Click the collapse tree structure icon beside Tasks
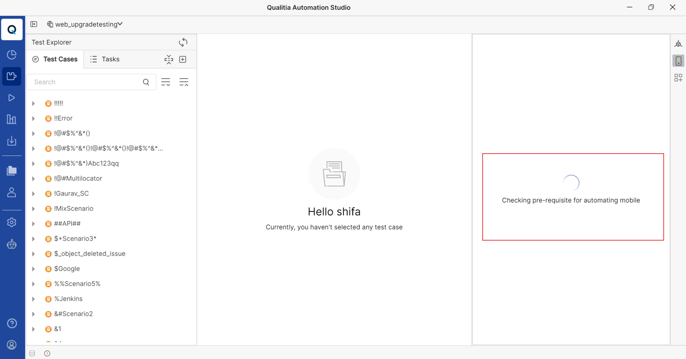The height and width of the screenshot is (359, 686). [x=169, y=60]
